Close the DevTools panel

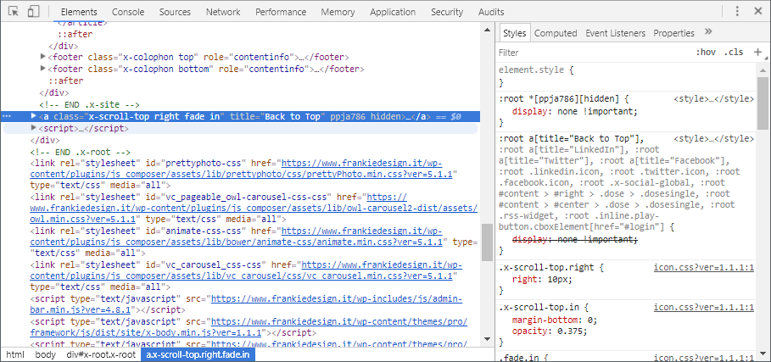point(757,11)
